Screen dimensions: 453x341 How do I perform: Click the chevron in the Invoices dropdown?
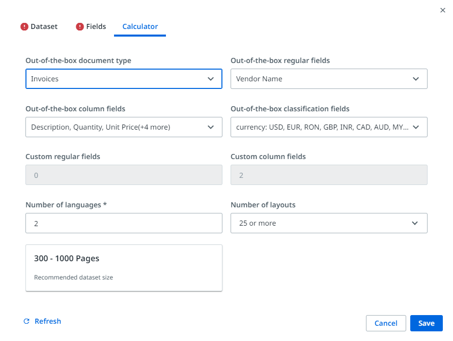click(x=211, y=79)
